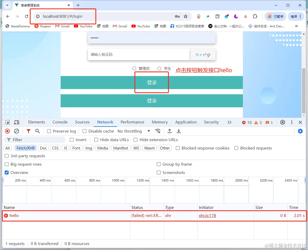Click the site info icon in address bar
308x250 pixels.
tap(38, 16)
